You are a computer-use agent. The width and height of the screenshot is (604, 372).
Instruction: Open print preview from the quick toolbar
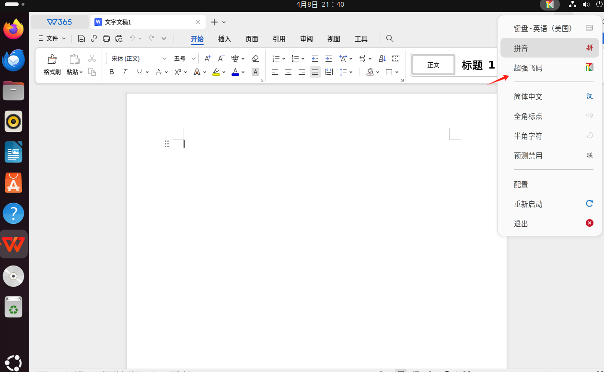119,39
